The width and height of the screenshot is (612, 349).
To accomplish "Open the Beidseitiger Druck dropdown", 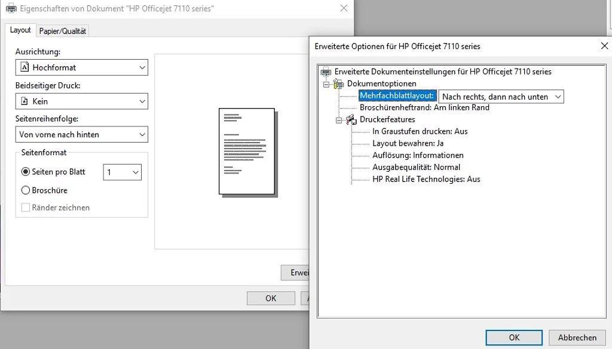I will point(81,101).
